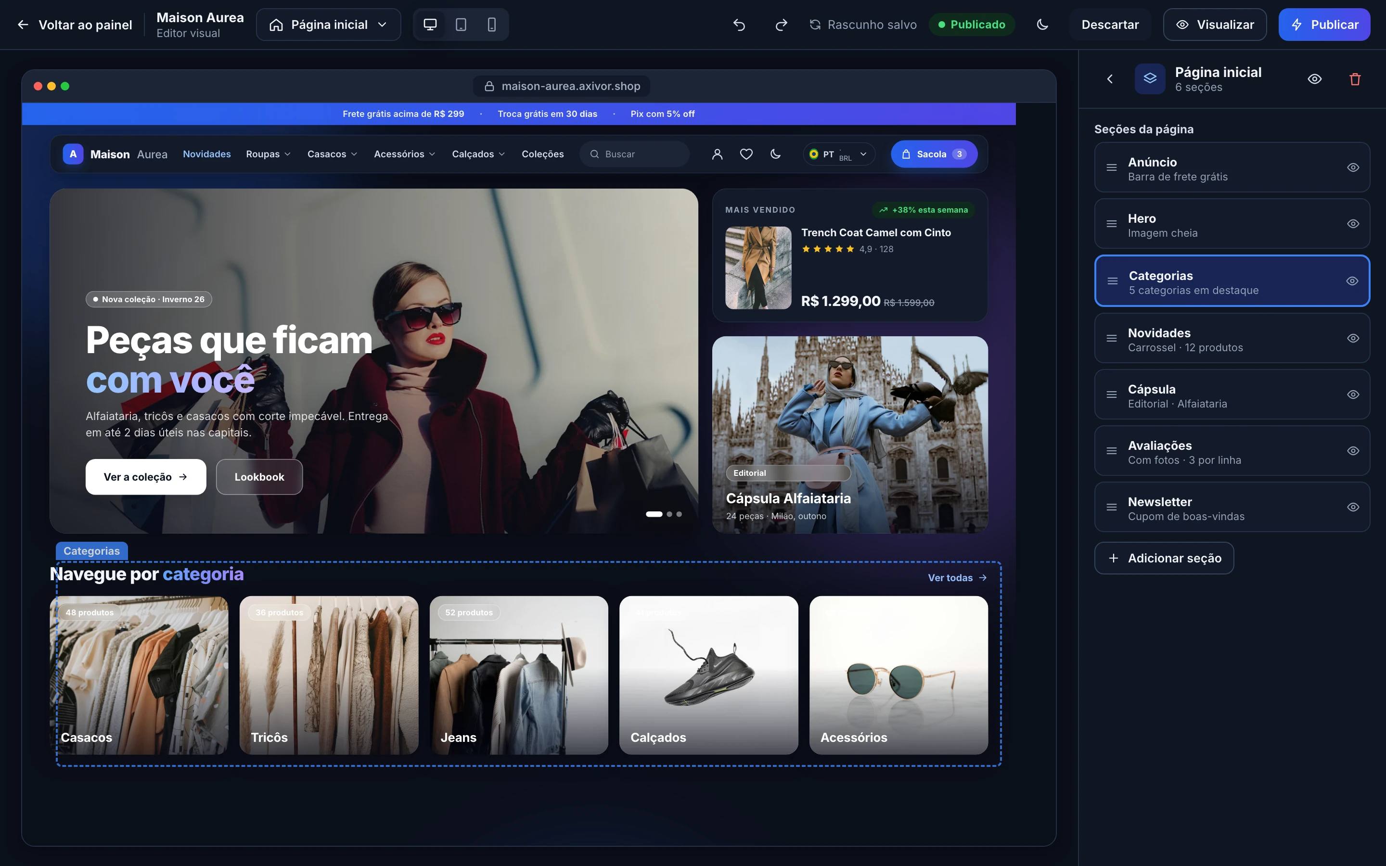This screenshot has width=1386, height=866.
Task: Click Adicionar seção button
Action: point(1164,559)
